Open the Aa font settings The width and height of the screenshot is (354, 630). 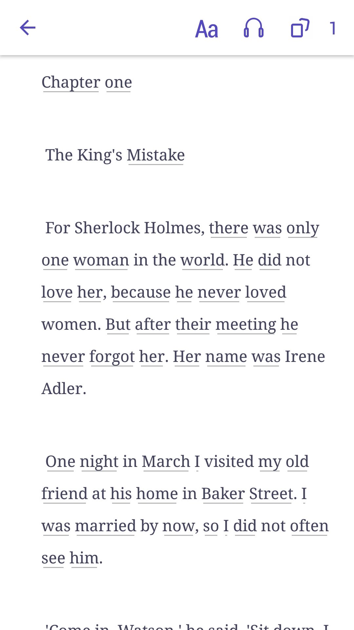tap(206, 29)
